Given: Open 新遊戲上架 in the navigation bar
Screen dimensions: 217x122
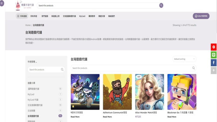Looking at the screenshot, I should [55, 16].
